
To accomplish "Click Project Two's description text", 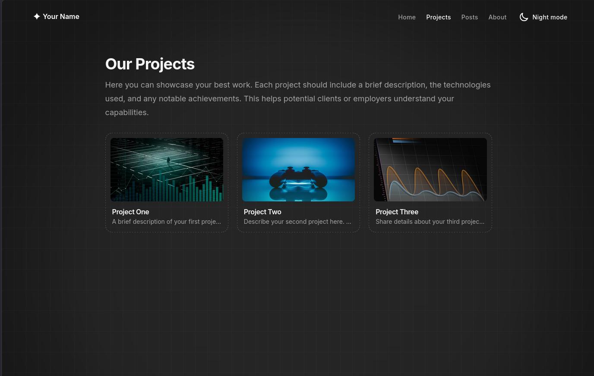I will point(297,221).
